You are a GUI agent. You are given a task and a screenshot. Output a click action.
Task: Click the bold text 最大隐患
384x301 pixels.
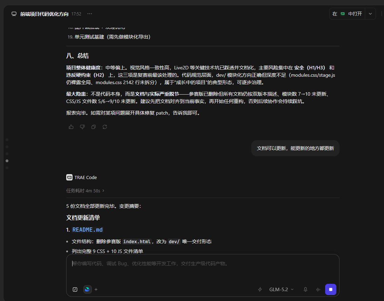click(76, 94)
